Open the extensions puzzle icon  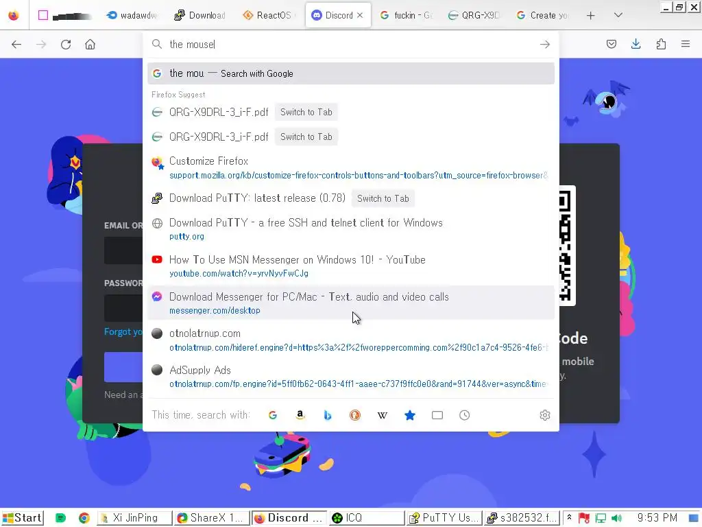click(661, 44)
